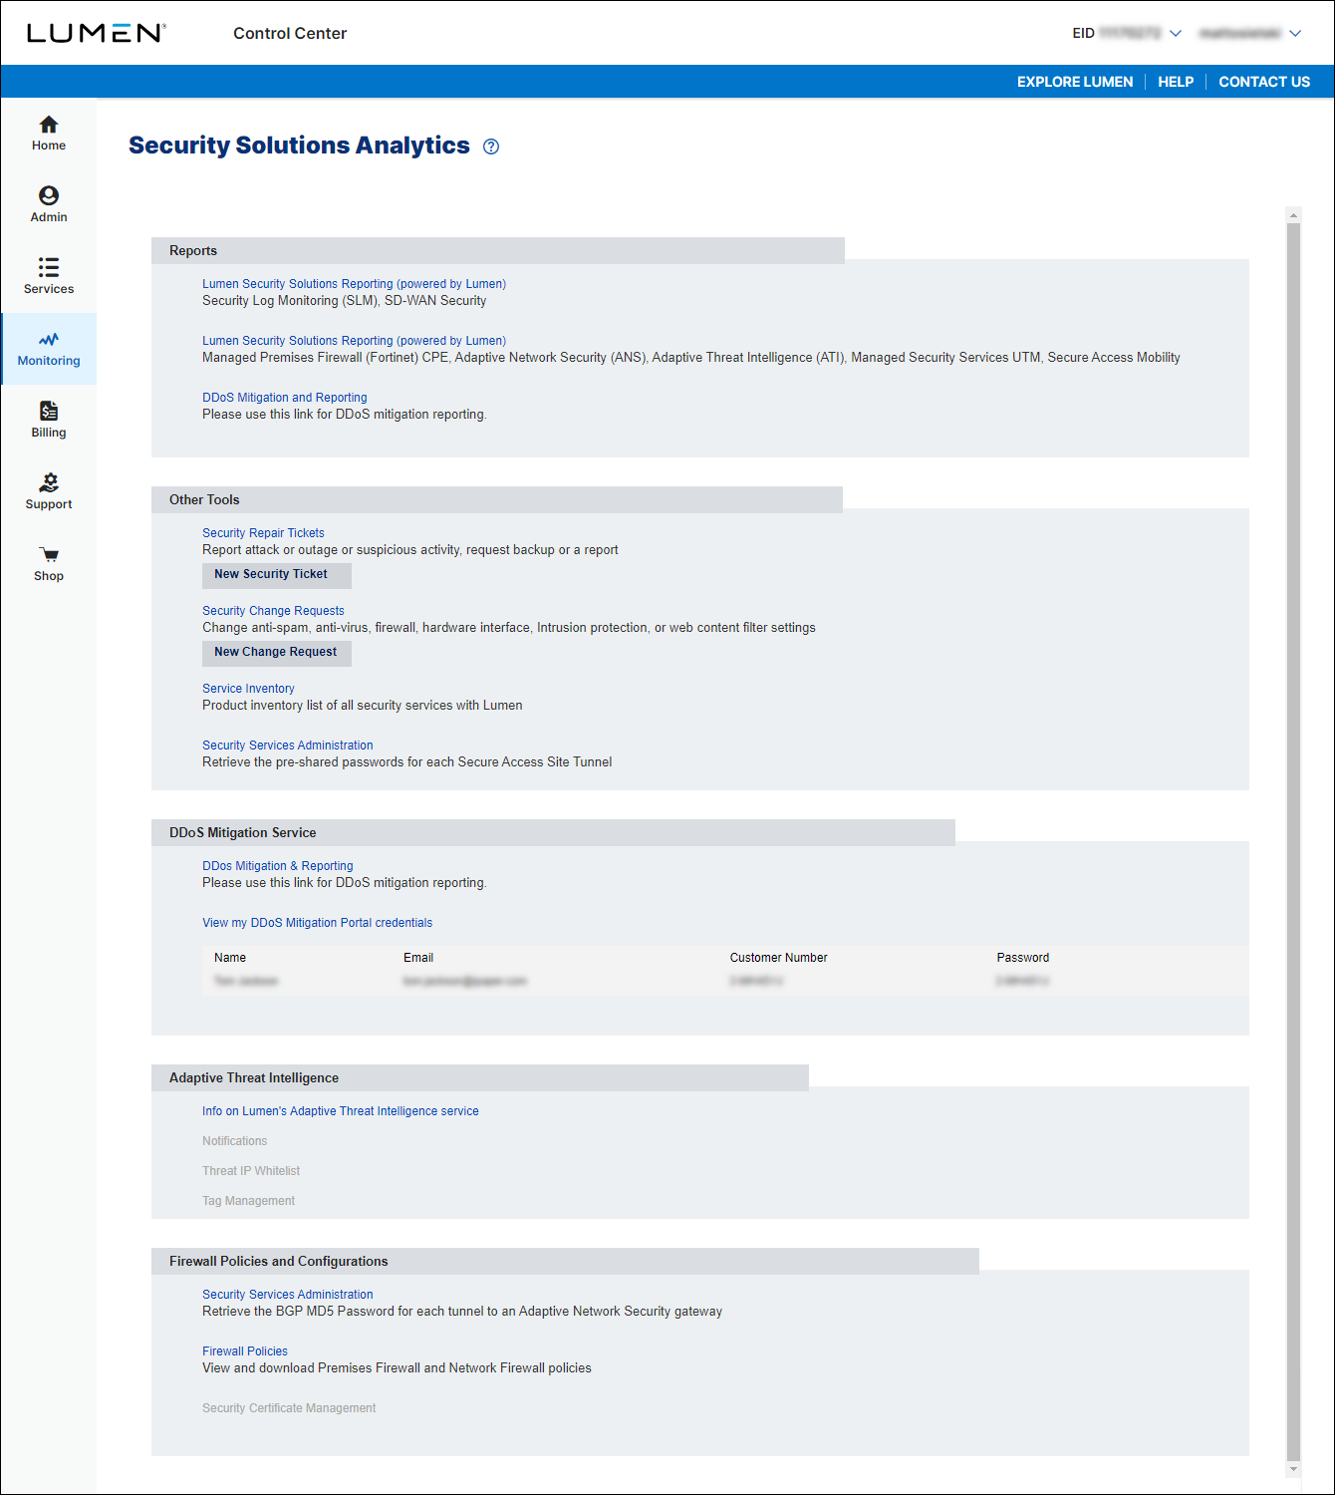Open the Service Inventory link
The image size is (1335, 1495).
pyautogui.click(x=248, y=689)
